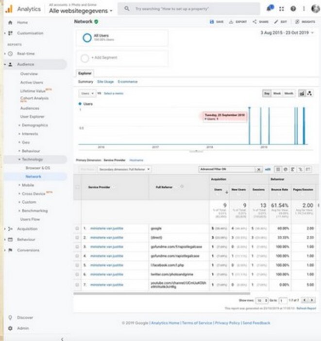Click the user account avatar

(x=315, y=9)
